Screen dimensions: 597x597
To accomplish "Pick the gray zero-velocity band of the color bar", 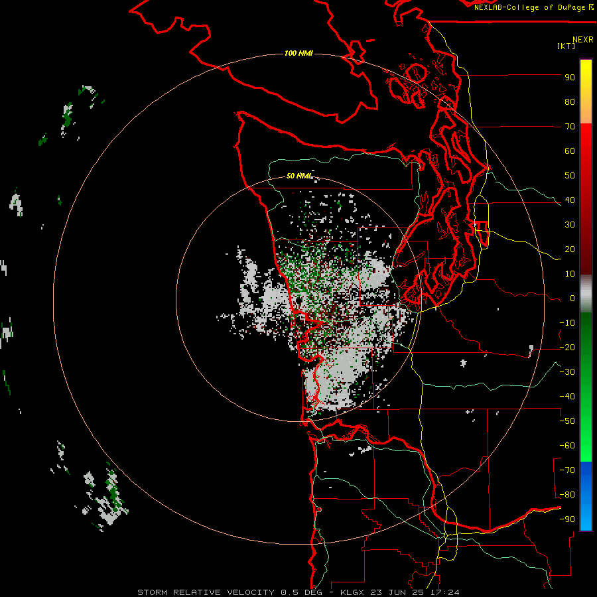I will [586, 294].
